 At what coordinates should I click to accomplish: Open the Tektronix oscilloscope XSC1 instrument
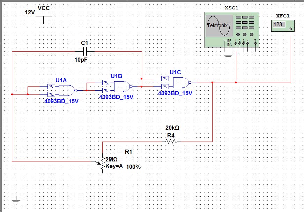[232, 30]
